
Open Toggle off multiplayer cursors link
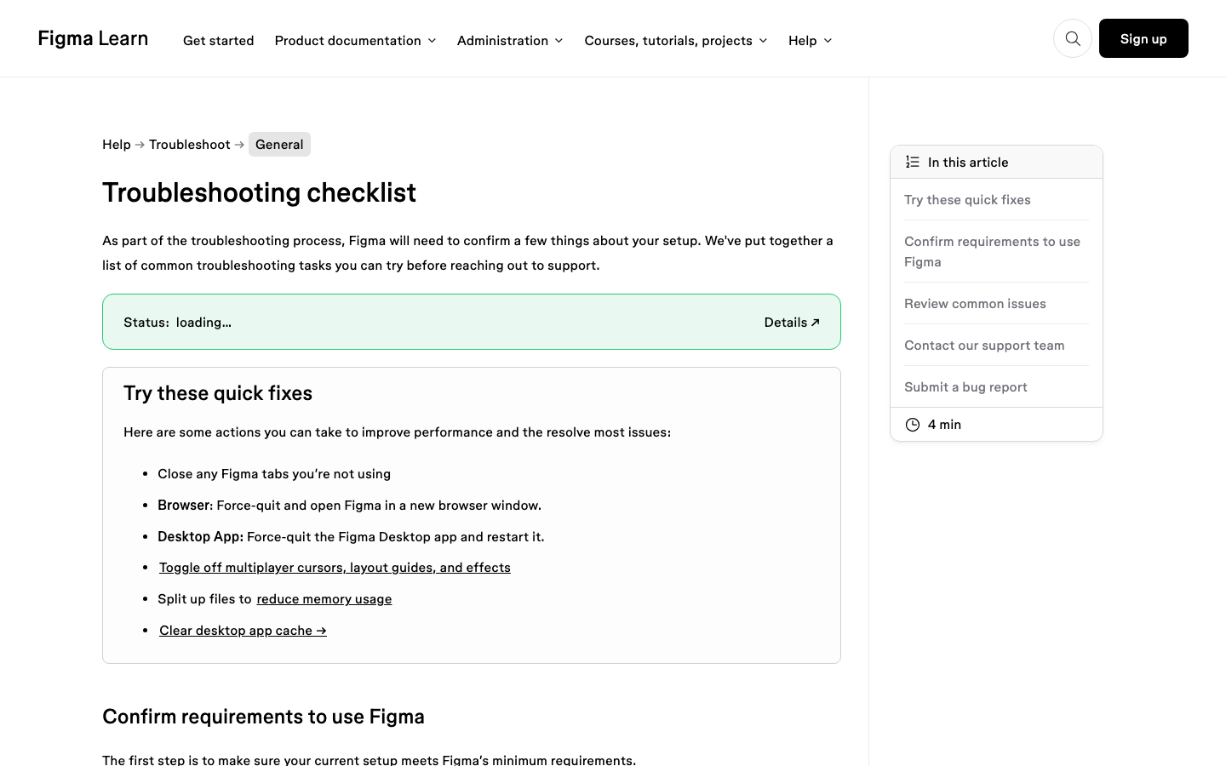[335, 568]
